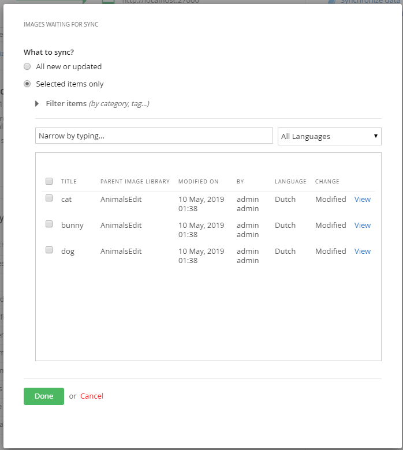This screenshot has height=450, width=403.
Task: Select the "All new or updated" radio option
Action: click(x=27, y=66)
